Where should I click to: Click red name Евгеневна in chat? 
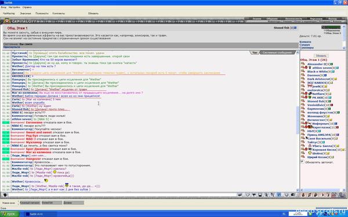pos(34,123)
